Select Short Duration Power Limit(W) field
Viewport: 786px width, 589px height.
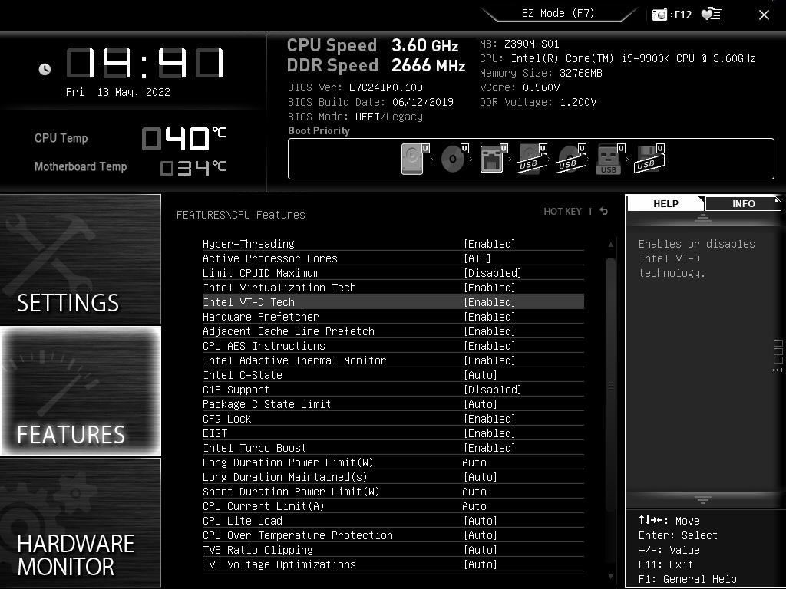click(393, 492)
